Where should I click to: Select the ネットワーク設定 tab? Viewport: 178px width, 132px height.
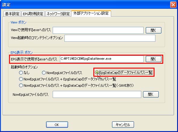click(x=58, y=14)
